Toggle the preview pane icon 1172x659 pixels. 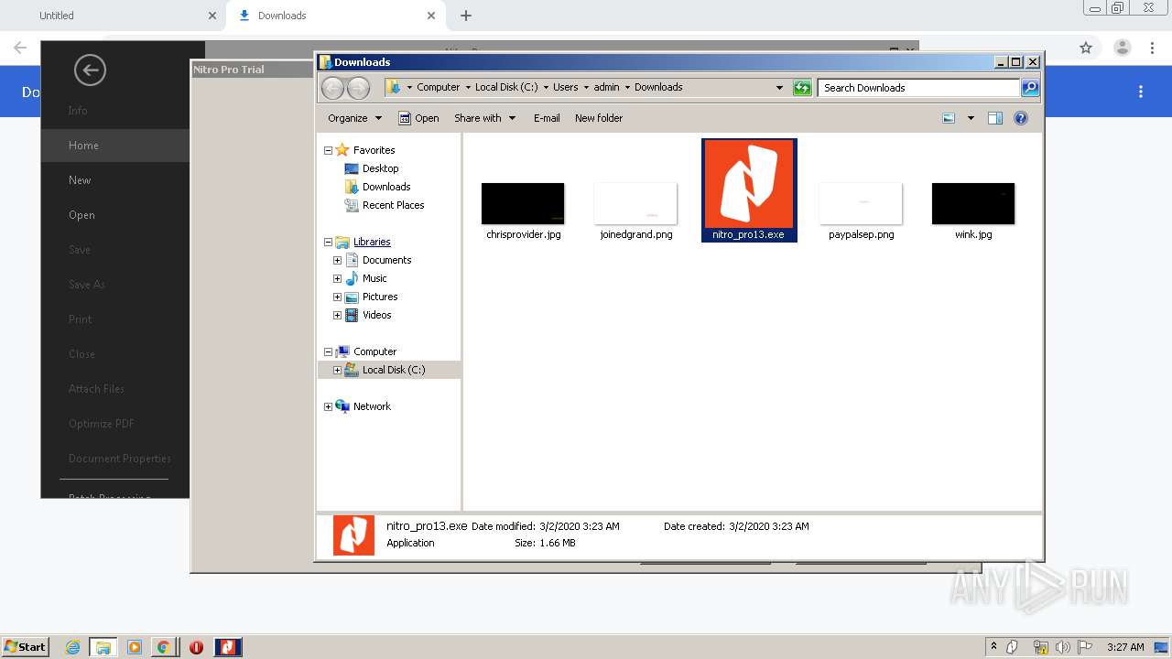(995, 118)
